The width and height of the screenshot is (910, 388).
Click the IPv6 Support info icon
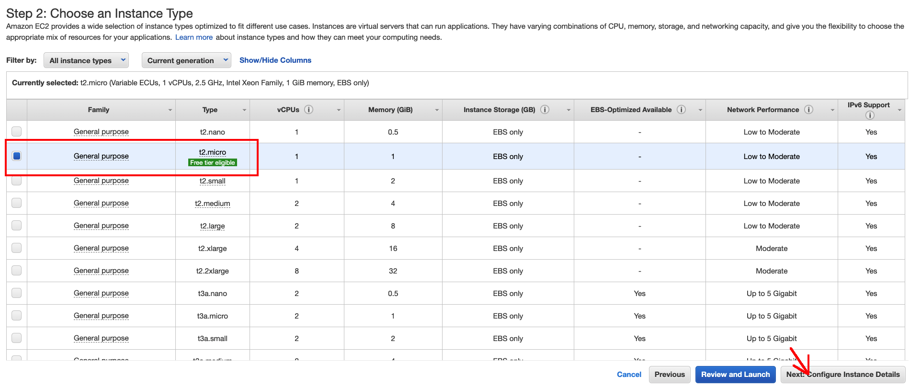click(x=870, y=115)
